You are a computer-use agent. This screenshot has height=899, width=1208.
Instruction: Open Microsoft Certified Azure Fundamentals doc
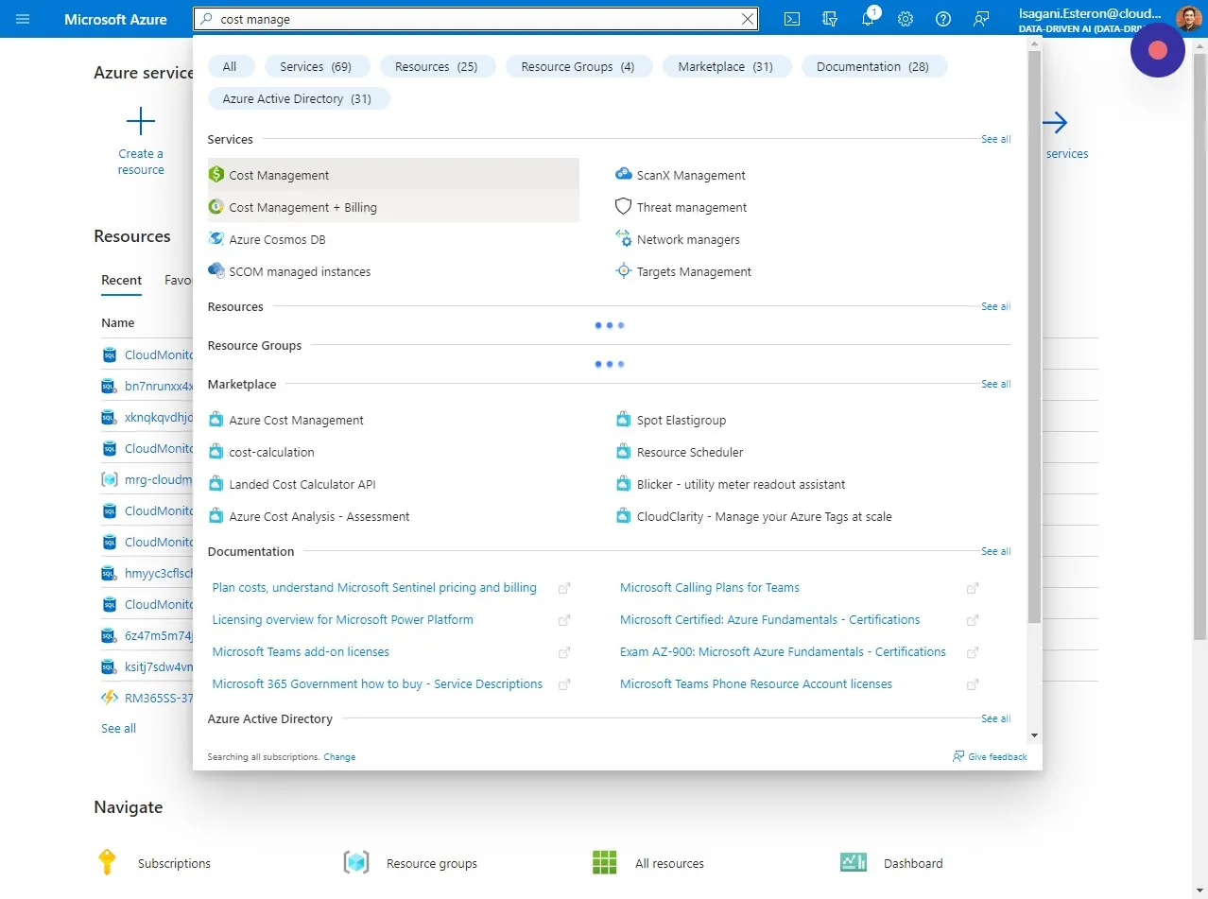point(770,619)
